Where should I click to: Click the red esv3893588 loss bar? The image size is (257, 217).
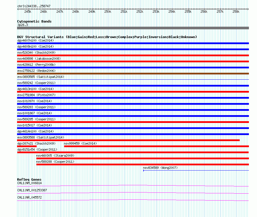128,140
